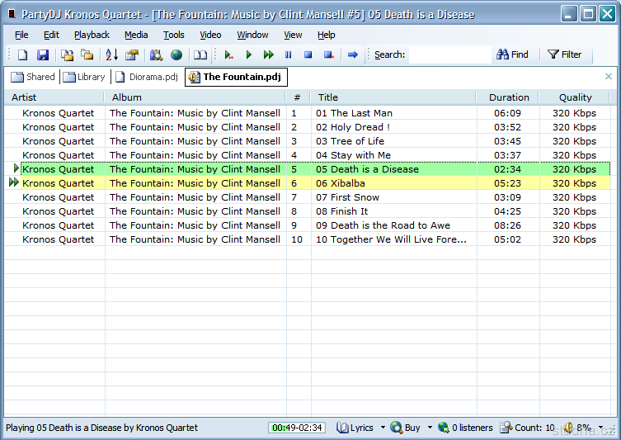Viewport: 621px width, 440px height.
Task: Pause playback with the pause button
Action: [x=289, y=55]
